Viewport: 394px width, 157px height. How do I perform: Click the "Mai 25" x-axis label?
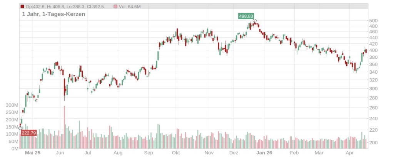(x=32, y=153)
